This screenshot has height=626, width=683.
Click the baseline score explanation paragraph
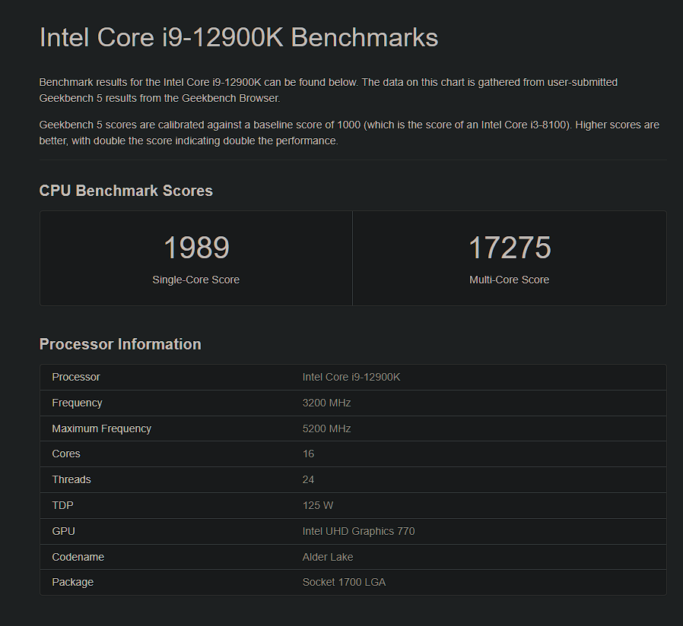(x=349, y=133)
